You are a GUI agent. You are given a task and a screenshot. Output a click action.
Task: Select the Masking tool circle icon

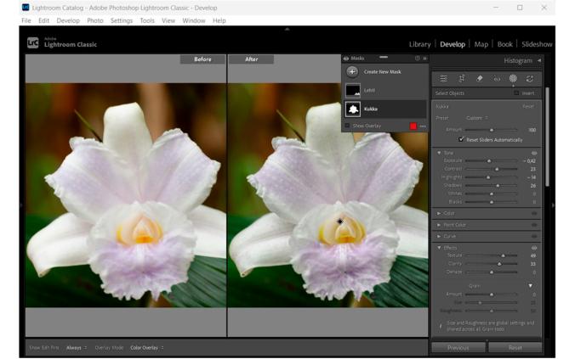click(x=513, y=78)
